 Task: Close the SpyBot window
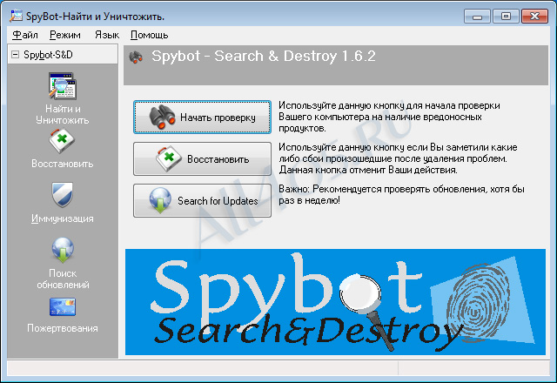[534, 17]
